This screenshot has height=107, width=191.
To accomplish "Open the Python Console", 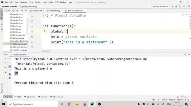I will pos(57,97).
